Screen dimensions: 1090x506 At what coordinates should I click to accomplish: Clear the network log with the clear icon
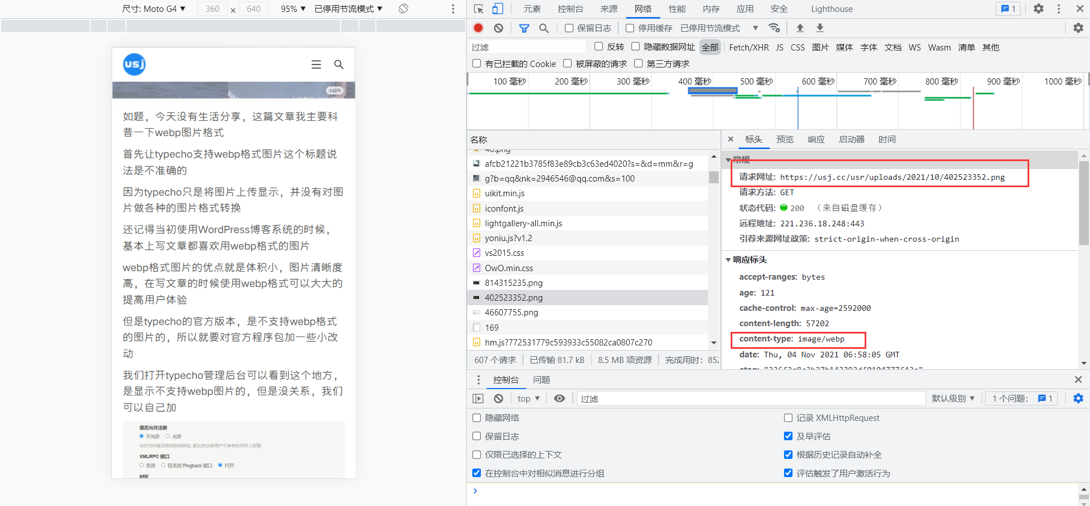[x=498, y=28]
